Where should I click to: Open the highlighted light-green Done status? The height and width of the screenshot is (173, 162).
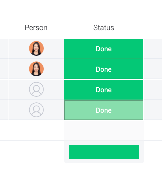(x=104, y=110)
